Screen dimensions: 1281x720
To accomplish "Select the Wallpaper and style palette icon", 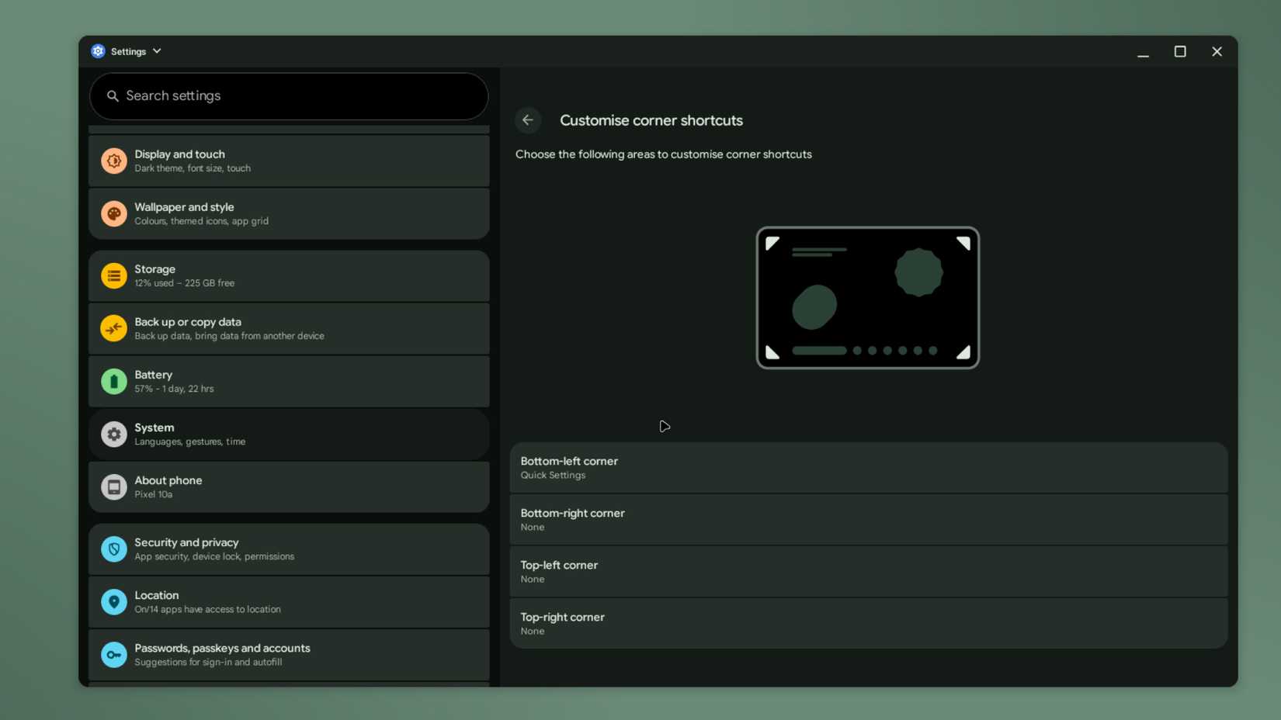I will tap(113, 213).
